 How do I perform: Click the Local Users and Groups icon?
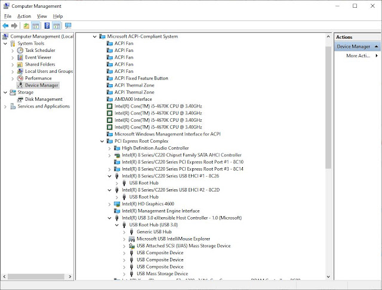20,72
